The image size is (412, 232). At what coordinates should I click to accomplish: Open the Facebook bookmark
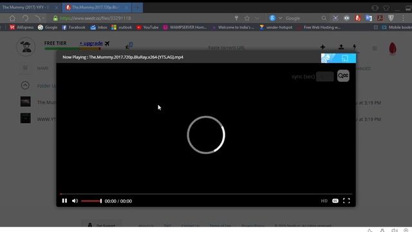(73, 27)
